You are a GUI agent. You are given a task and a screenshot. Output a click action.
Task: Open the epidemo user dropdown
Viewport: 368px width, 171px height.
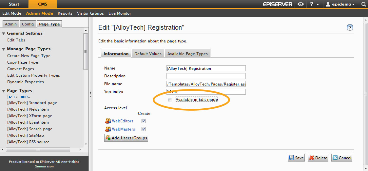340,4
